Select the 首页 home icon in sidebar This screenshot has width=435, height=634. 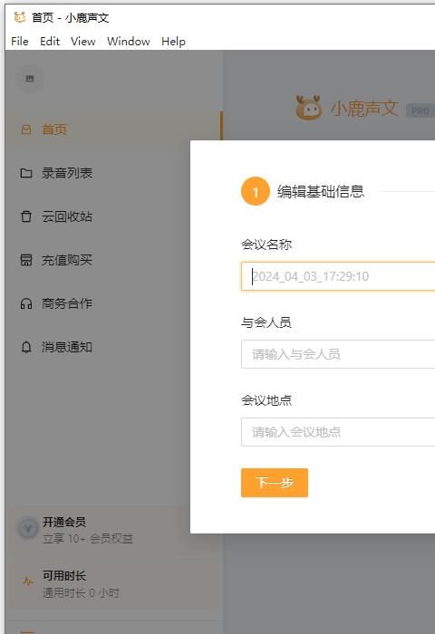26,130
